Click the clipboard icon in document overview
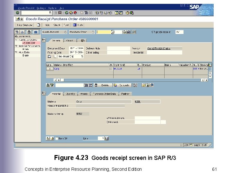 29,32
